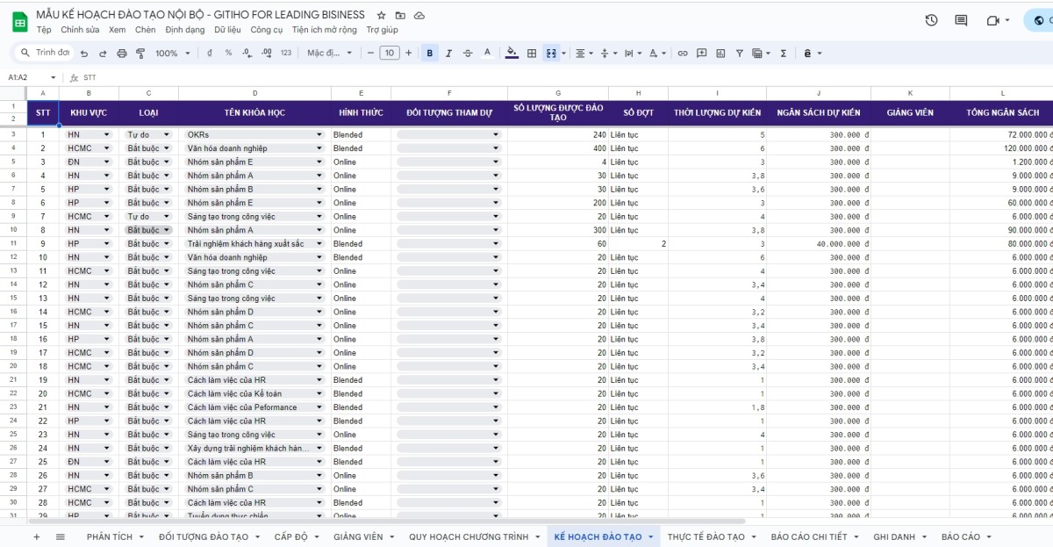Click the Undo arrow in toolbar
This screenshot has height=547, width=1053.
point(84,54)
